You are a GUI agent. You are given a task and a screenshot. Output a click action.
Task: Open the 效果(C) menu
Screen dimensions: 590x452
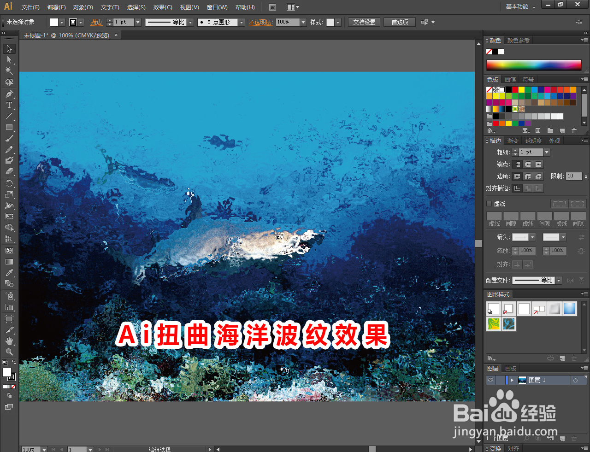tap(162, 7)
